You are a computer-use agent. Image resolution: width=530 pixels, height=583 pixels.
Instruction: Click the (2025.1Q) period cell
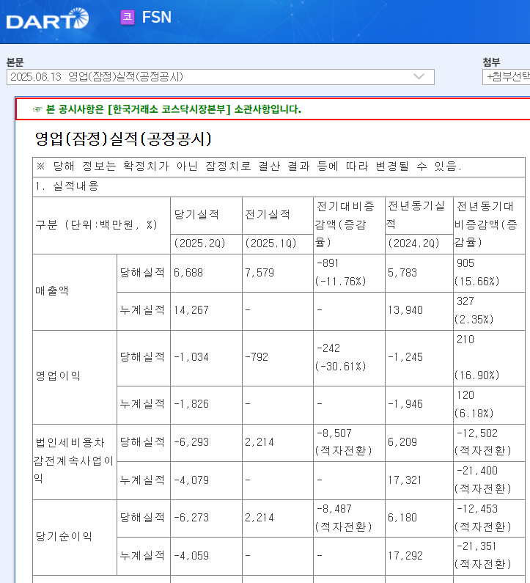coord(278,244)
